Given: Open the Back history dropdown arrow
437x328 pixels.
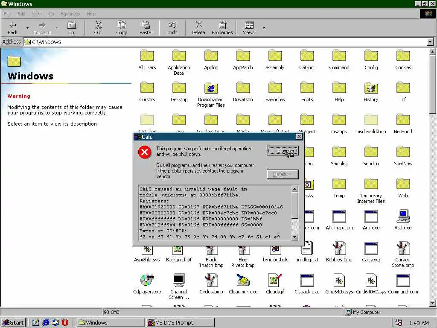Looking at the screenshot, I should point(27,28).
